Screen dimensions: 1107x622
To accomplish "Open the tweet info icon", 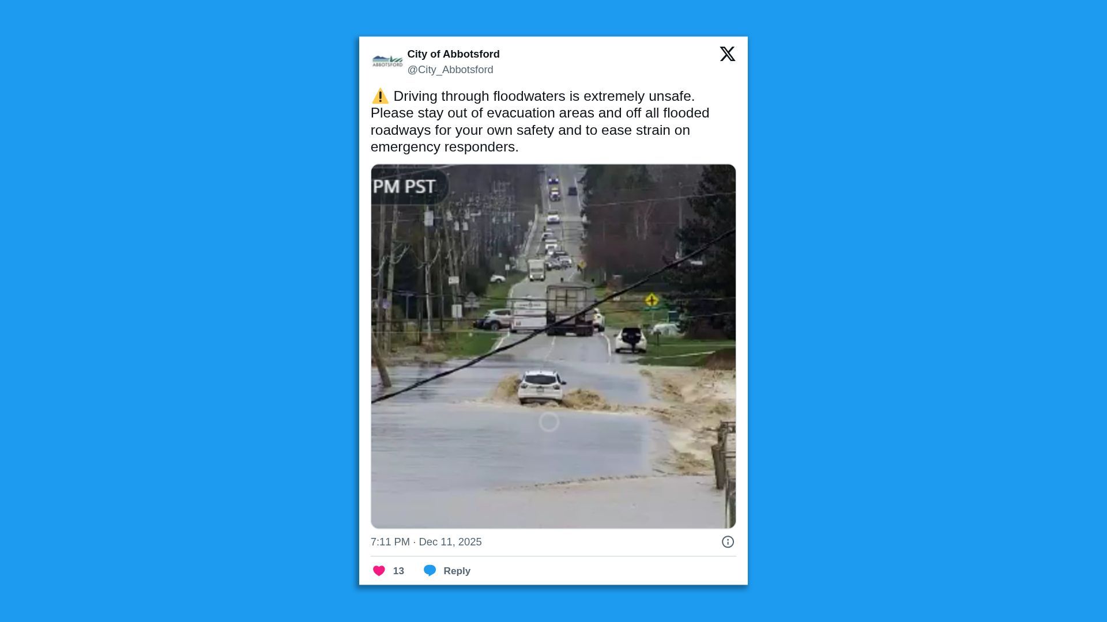I will (x=728, y=542).
